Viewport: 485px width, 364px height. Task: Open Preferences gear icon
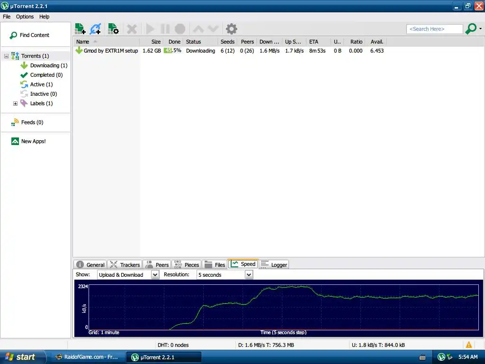coord(231,29)
